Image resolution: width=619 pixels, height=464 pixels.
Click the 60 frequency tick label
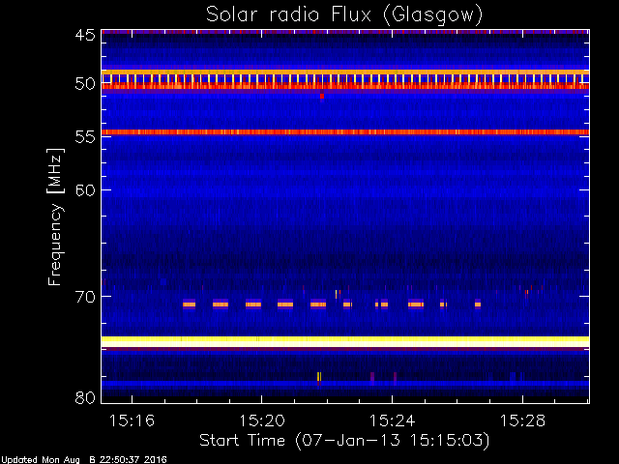[85, 190]
